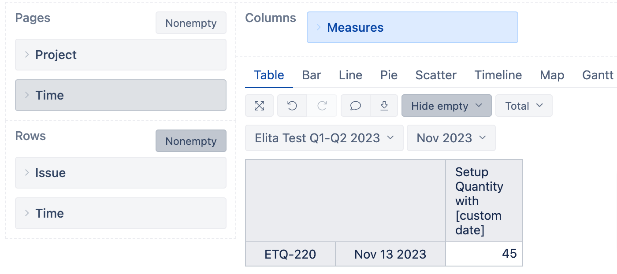Click the redo arrow icon
617x274 pixels.
(x=322, y=106)
